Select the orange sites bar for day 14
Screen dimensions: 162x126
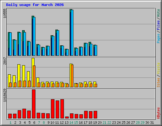[72, 76]
